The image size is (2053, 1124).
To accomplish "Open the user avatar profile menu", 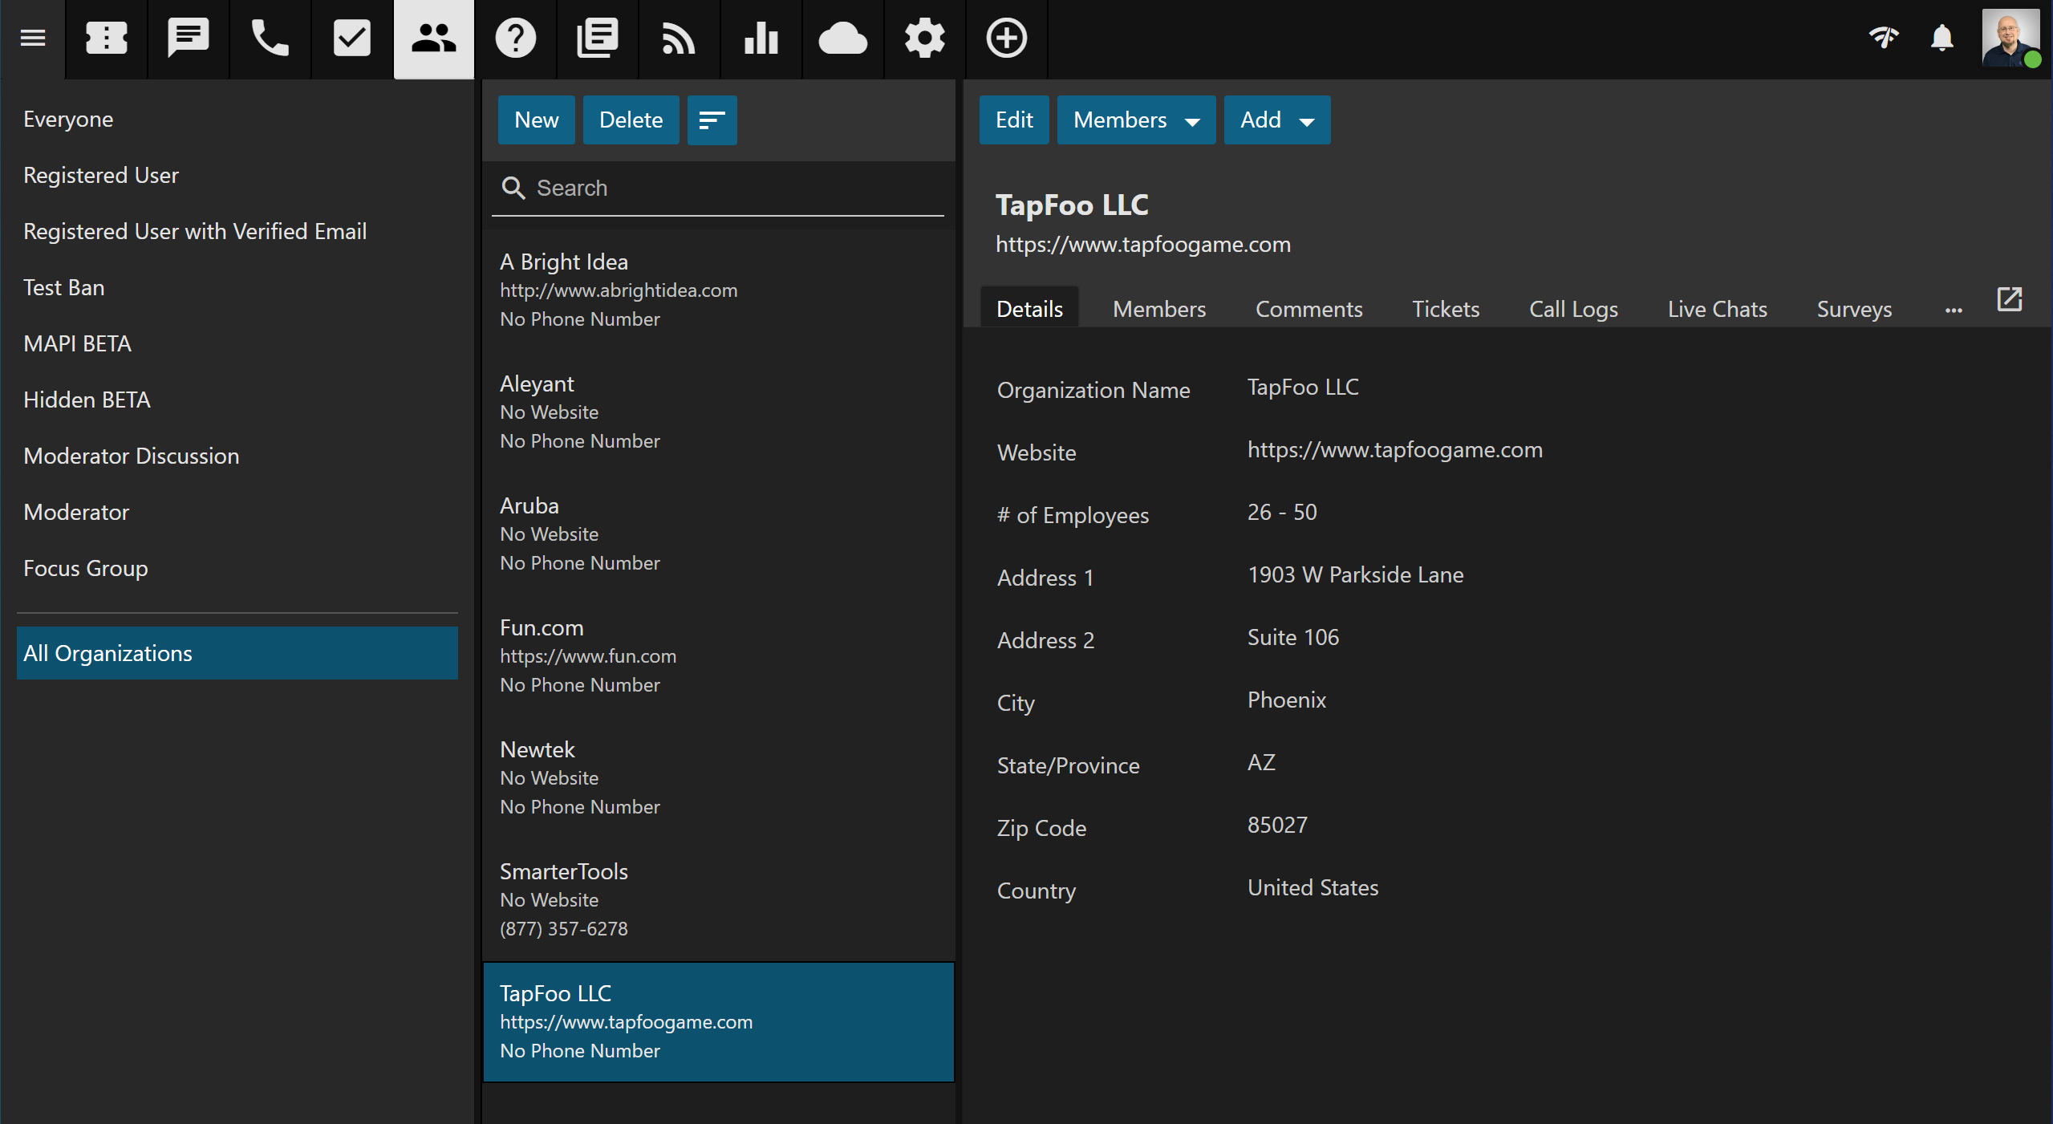I will pos(2011,38).
